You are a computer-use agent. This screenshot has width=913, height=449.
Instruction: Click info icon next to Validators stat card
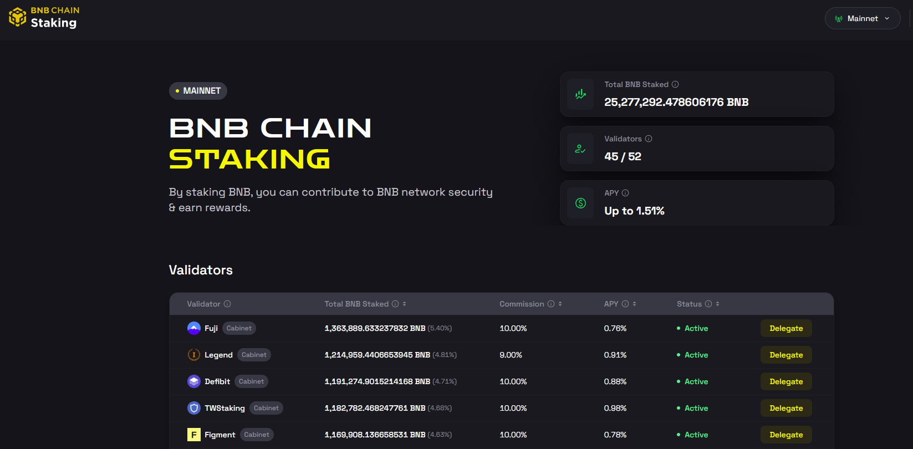pos(649,139)
